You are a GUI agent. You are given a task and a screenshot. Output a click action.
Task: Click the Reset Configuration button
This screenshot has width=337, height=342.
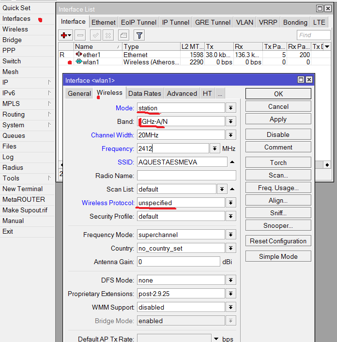pyautogui.click(x=278, y=241)
